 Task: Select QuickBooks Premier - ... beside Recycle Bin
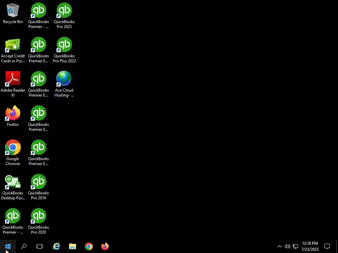(38, 16)
